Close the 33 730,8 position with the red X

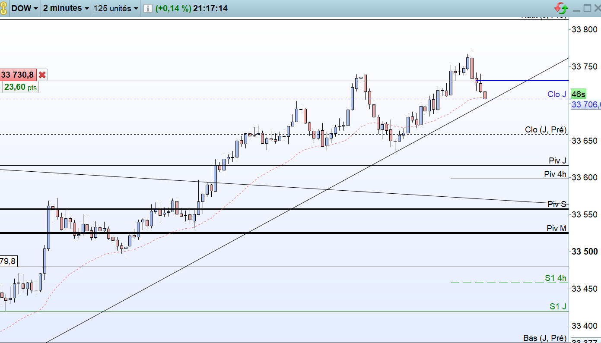click(x=42, y=75)
